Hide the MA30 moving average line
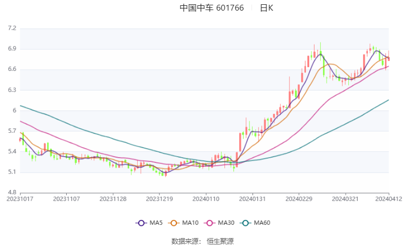 [219, 223]
